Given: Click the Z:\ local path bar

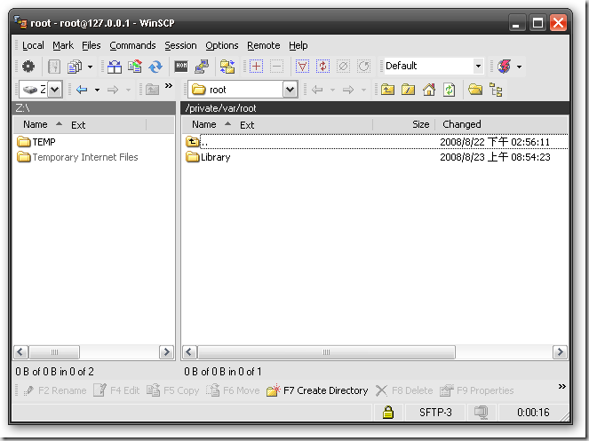Looking at the screenshot, I should point(94,108).
